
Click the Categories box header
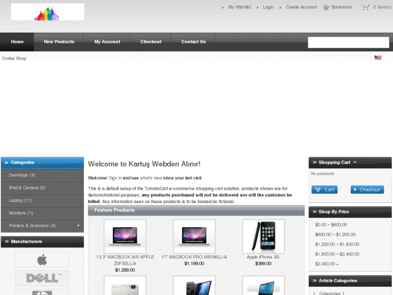click(x=42, y=163)
